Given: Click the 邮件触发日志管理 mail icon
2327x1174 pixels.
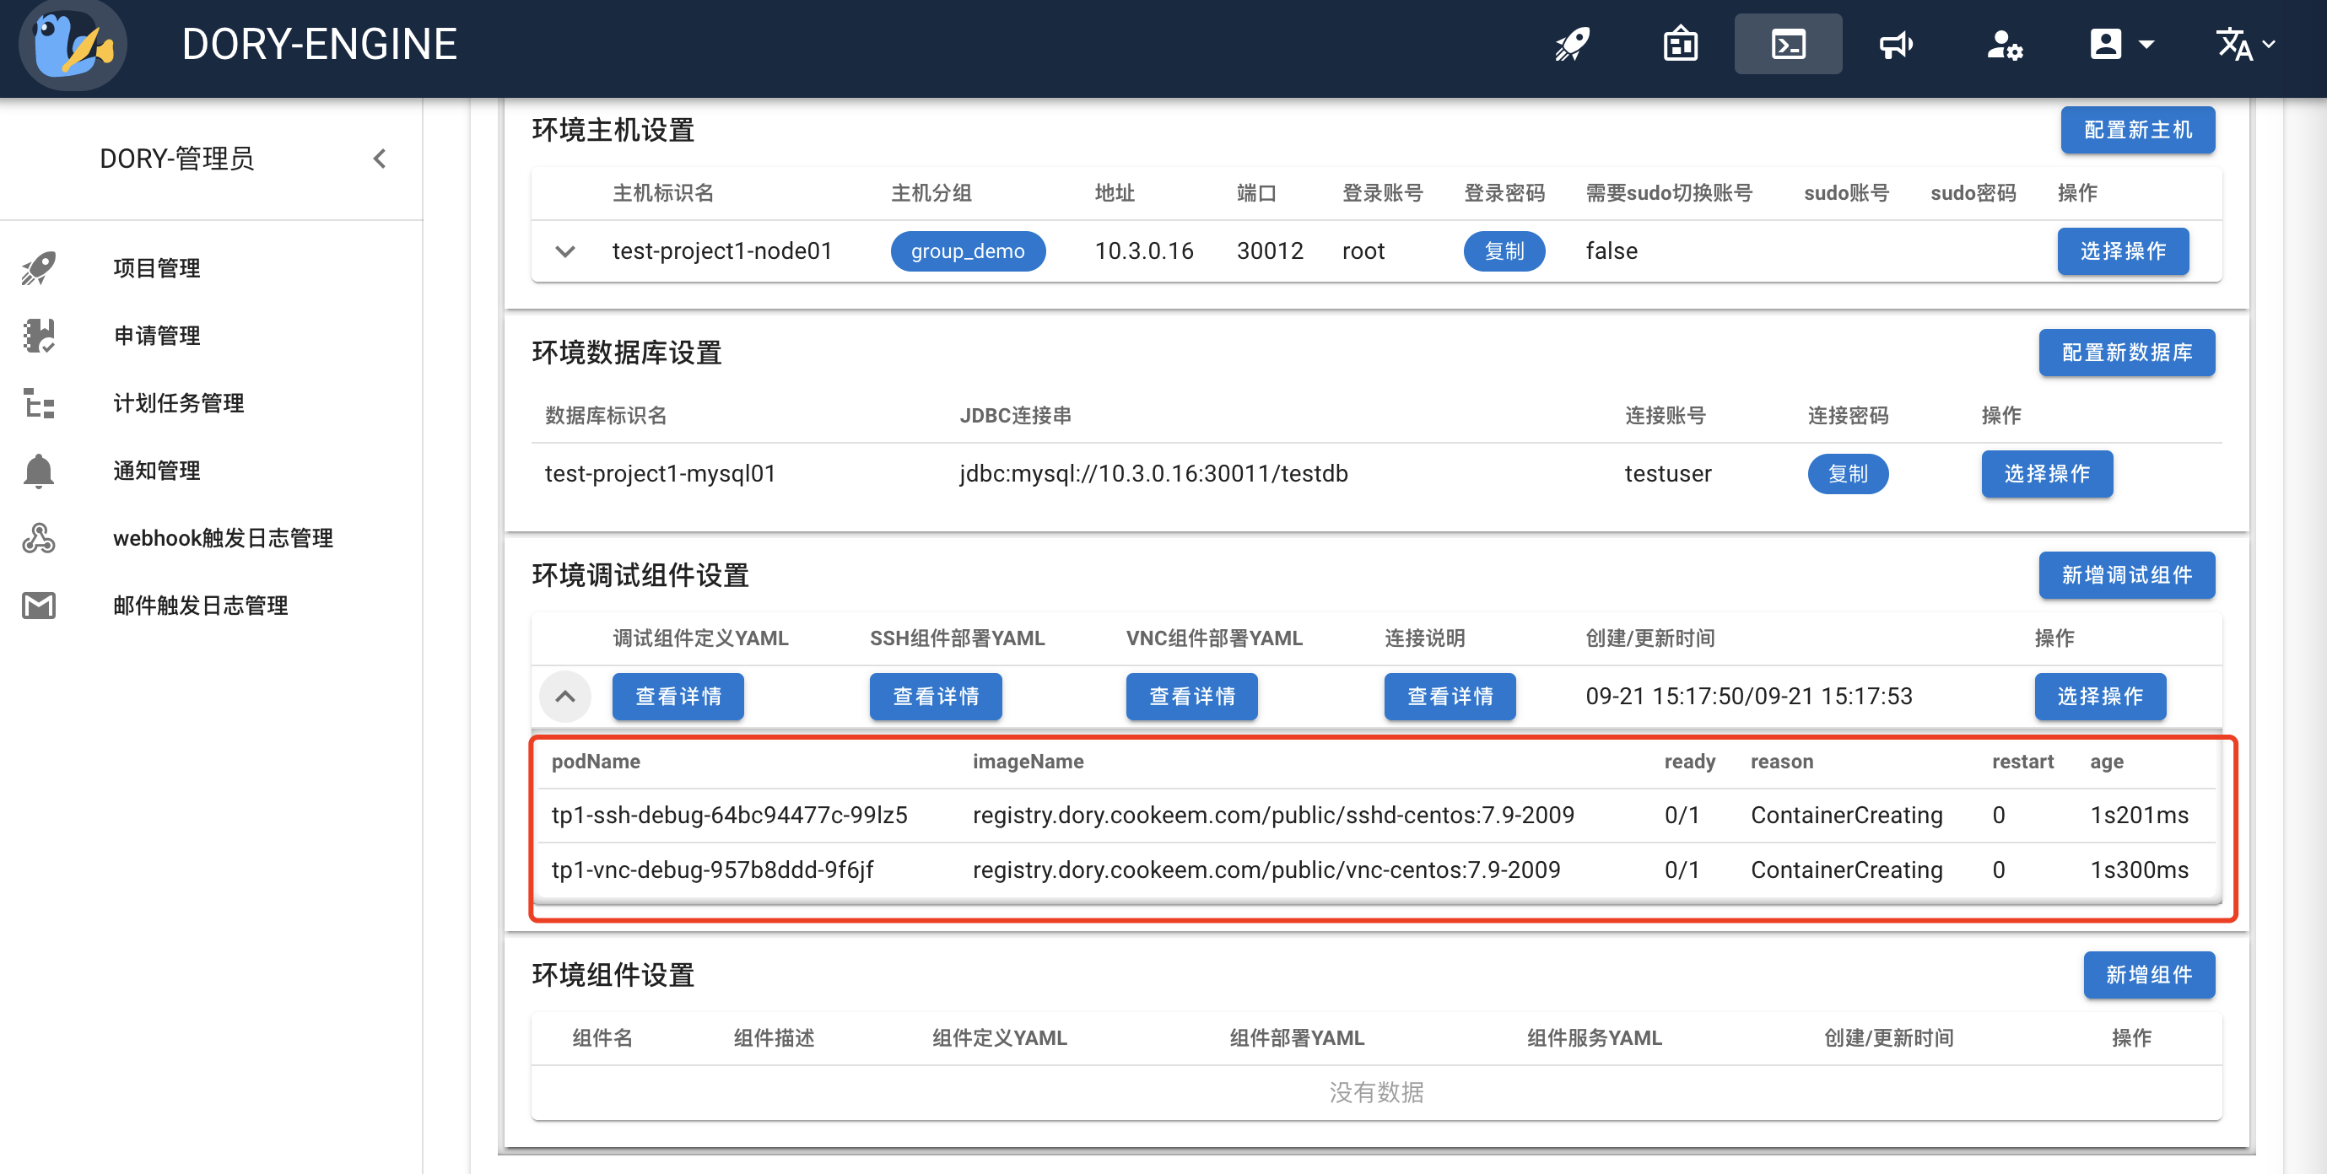Looking at the screenshot, I should tap(38, 605).
